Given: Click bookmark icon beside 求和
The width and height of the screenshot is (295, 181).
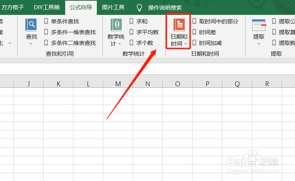Looking at the screenshot, I should coord(131,21).
